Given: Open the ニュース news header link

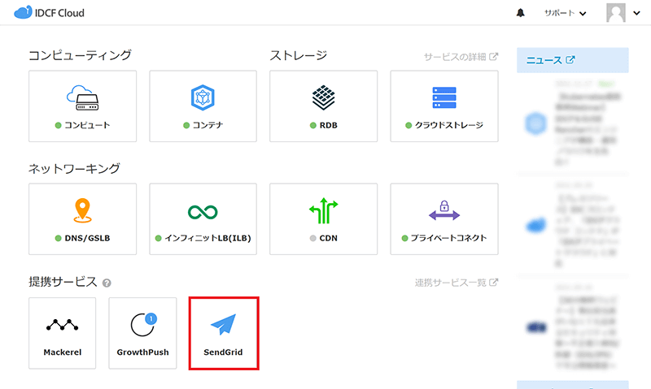Looking at the screenshot, I should (551, 60).
